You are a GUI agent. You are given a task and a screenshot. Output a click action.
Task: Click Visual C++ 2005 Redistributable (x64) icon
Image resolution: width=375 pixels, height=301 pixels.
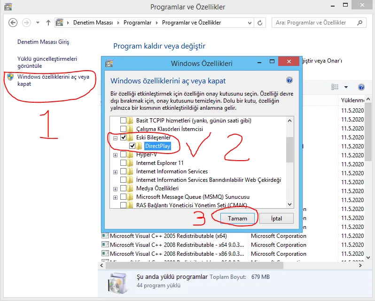pyautogui.click(x=105, y=236)
